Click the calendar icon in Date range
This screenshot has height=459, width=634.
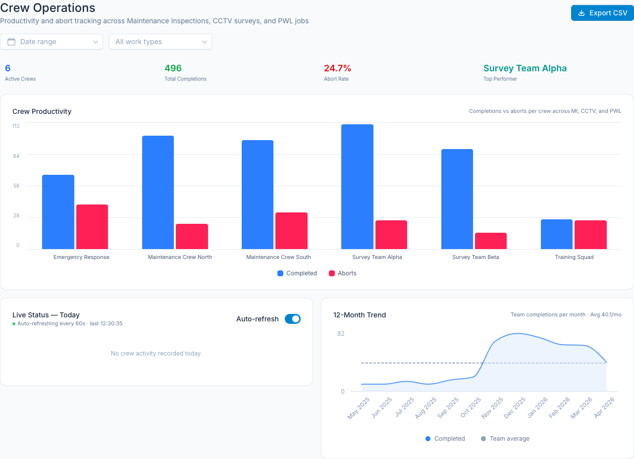click(x=11, y=42)
